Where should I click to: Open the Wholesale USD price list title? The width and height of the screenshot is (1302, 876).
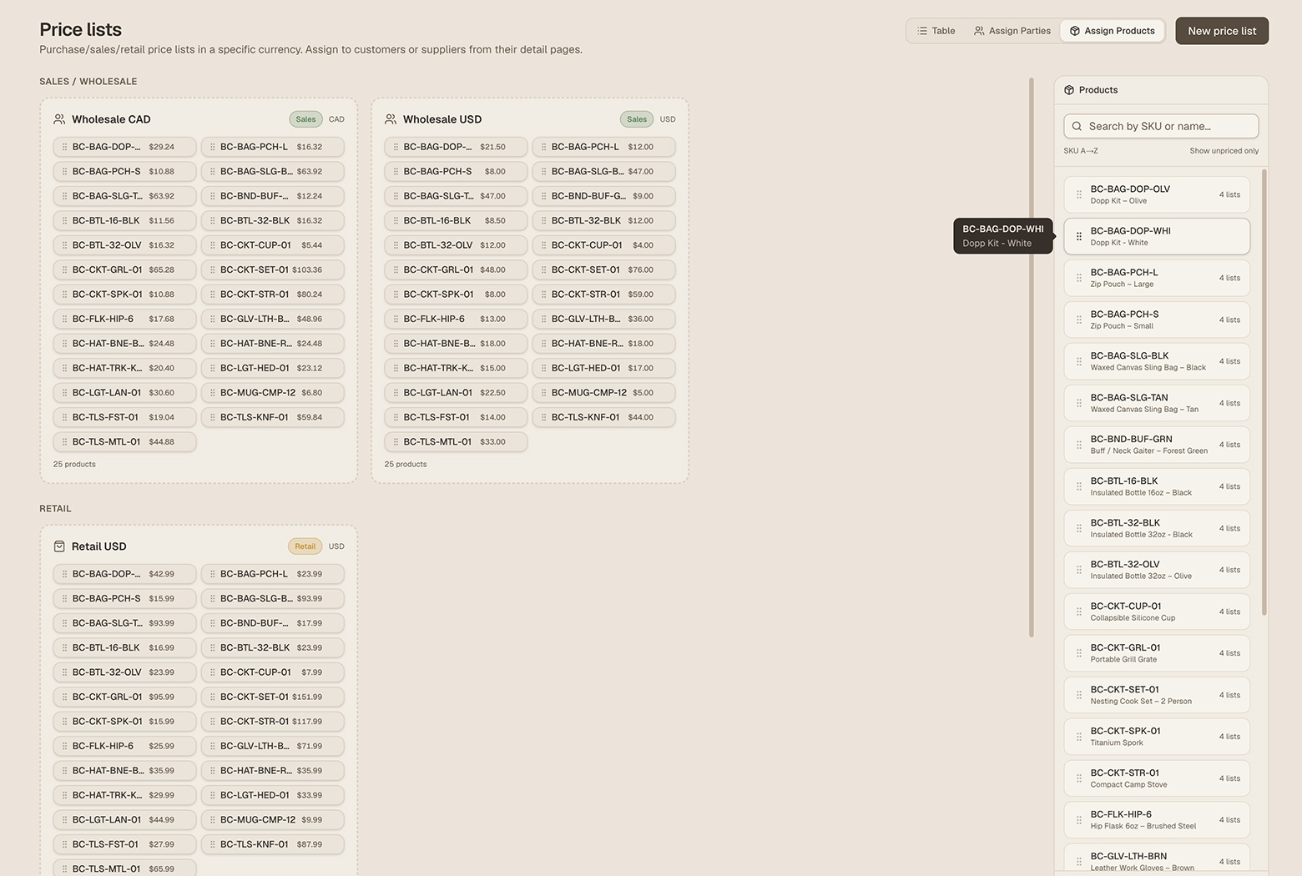(x=442, y=119)
